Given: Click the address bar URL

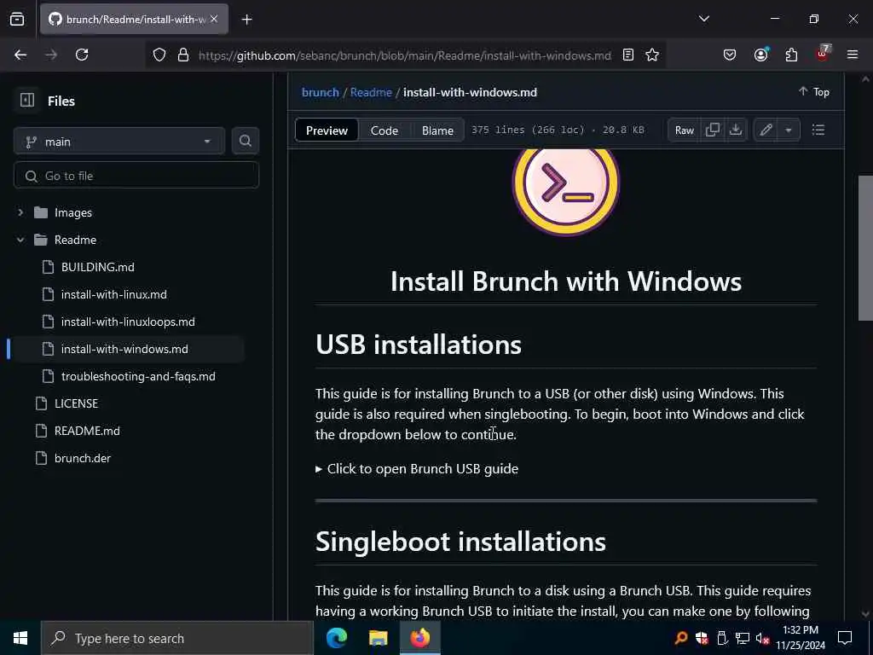Looking at the screenshot, I should [405, 55].
